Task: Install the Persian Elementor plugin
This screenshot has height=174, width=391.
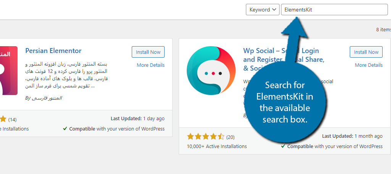Action: (148, 52)
